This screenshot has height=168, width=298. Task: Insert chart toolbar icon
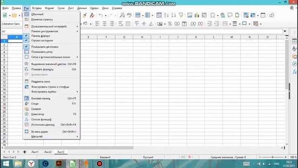[196, 15]
